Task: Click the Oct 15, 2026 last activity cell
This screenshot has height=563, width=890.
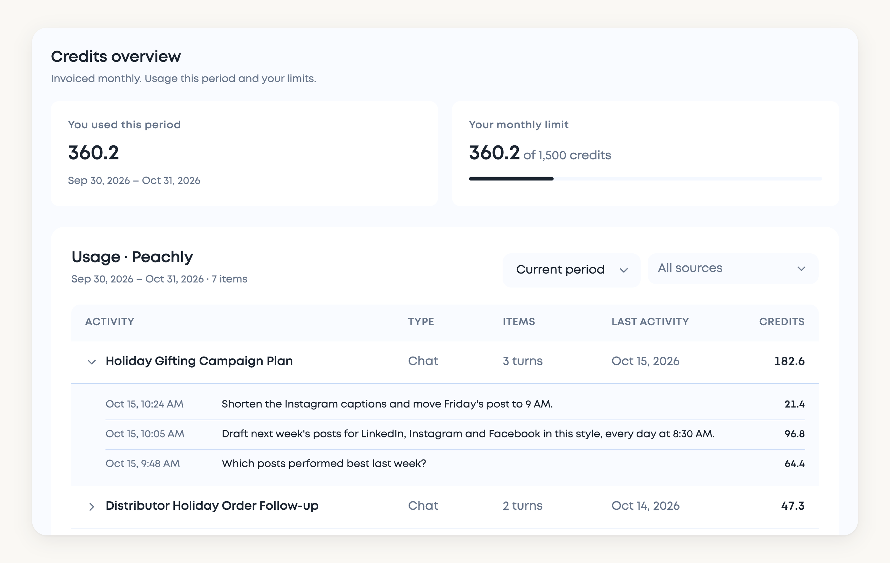Action: click(645, 361)
